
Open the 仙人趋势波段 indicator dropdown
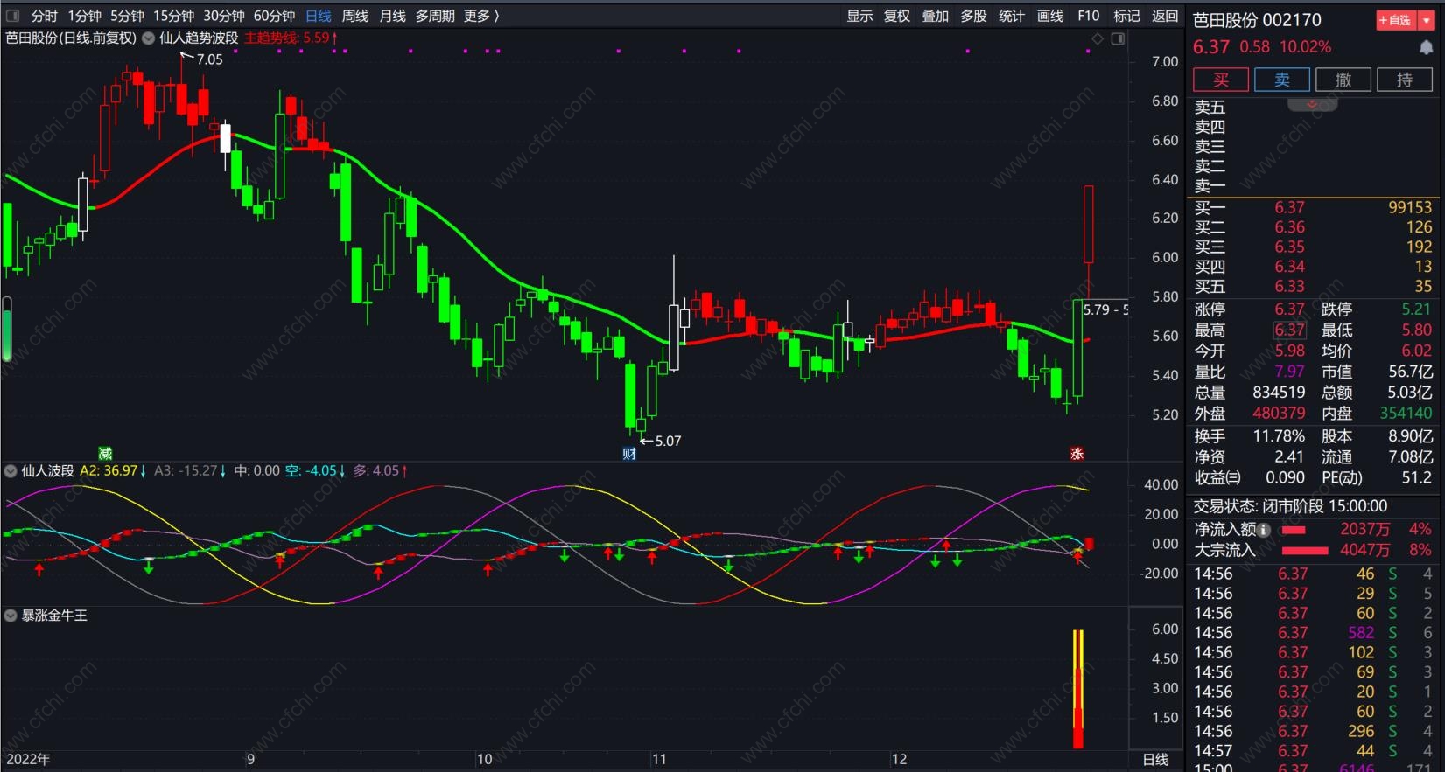click(148, 38)
